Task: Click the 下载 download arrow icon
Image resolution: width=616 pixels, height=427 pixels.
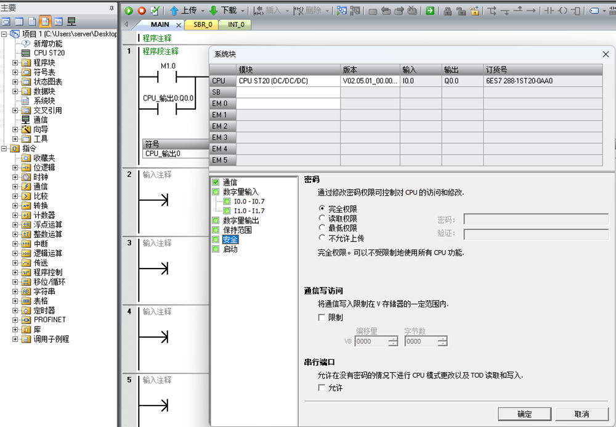Action: [213, 10]
